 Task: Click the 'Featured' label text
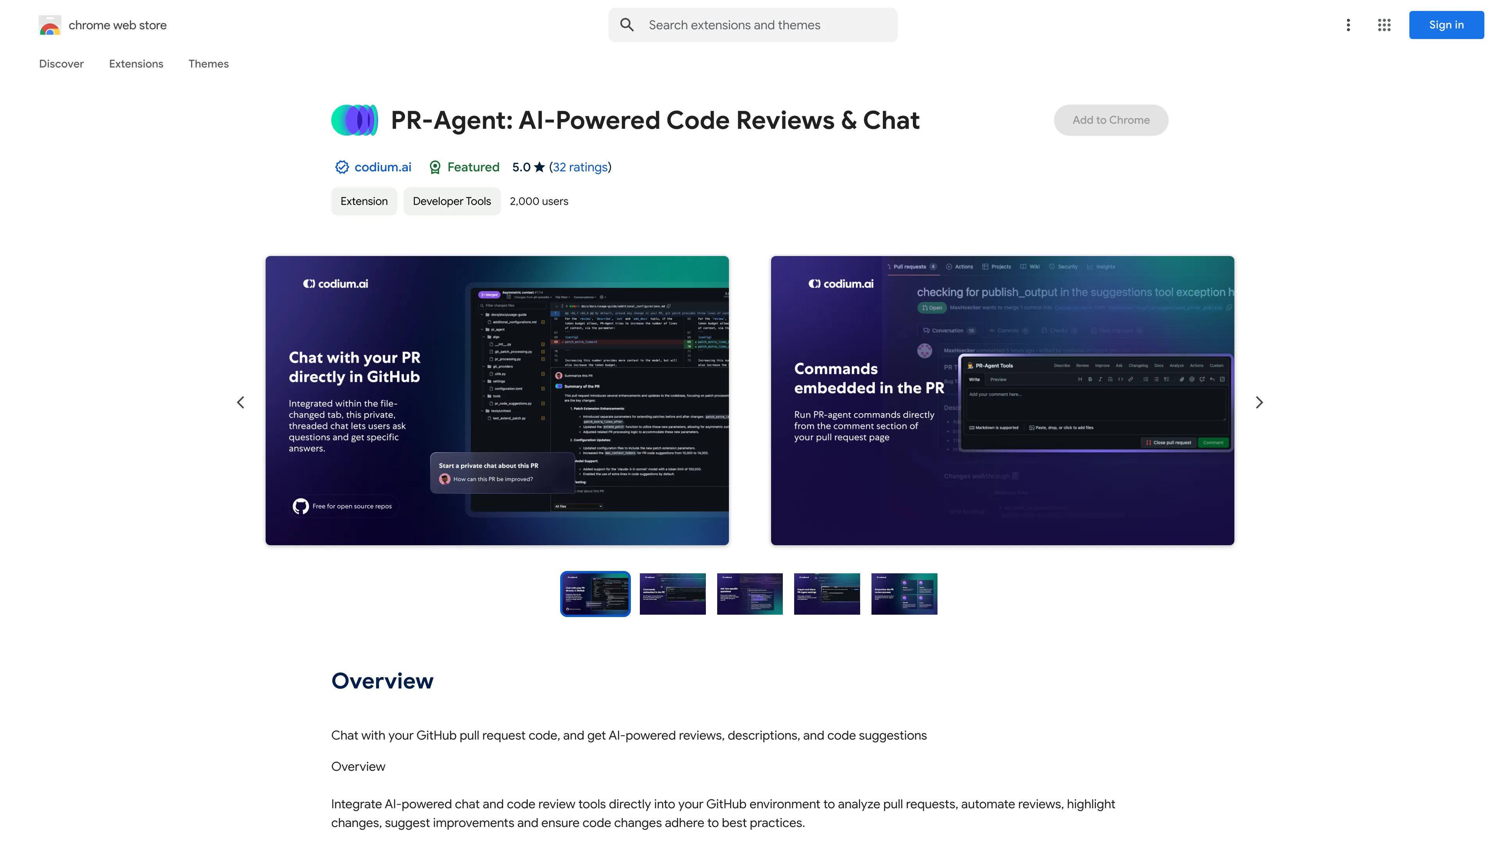pos(473,167)
